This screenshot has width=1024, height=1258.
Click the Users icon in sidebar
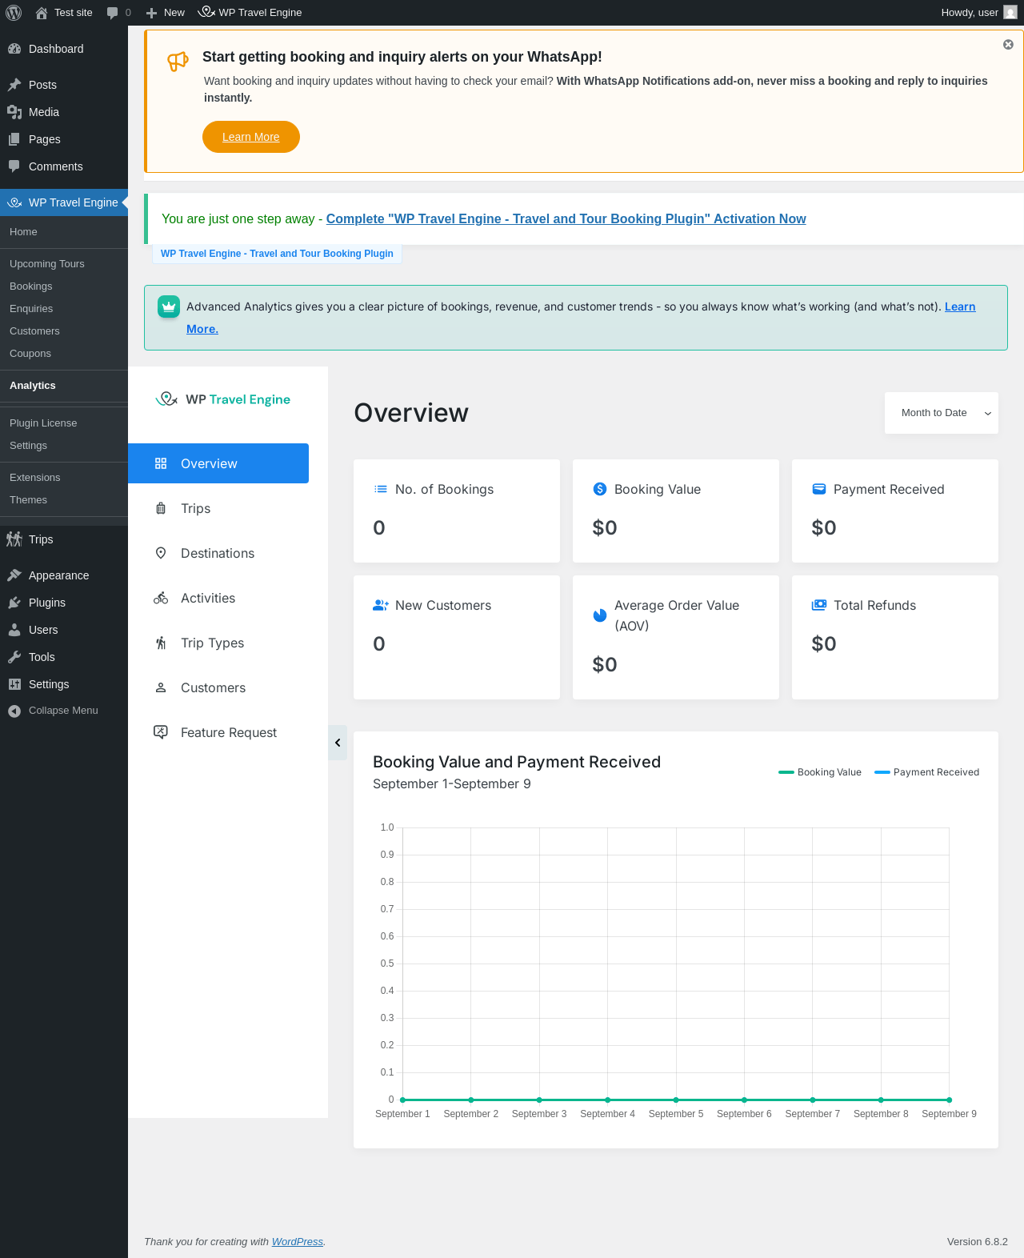click(14, 630)
